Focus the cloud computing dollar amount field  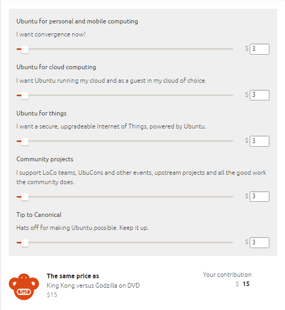pyautogui.click(x=260, y=95)
